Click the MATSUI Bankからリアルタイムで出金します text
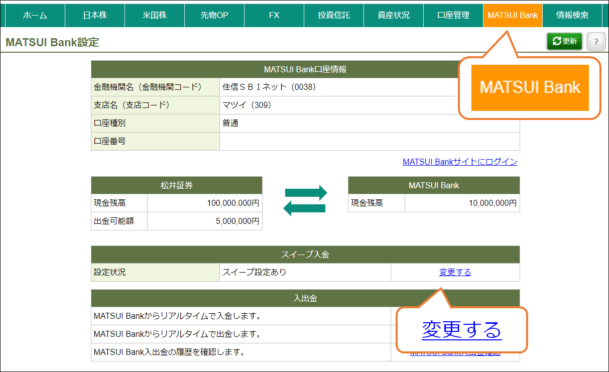This screenshot has height=372, width=609. click(177, 334)
